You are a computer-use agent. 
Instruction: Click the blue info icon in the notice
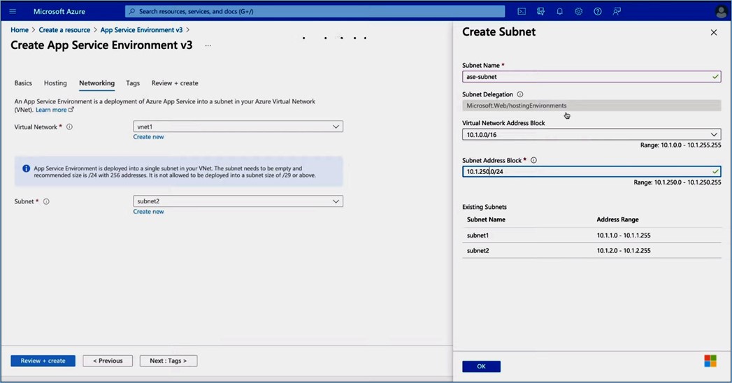click(26, 168)
